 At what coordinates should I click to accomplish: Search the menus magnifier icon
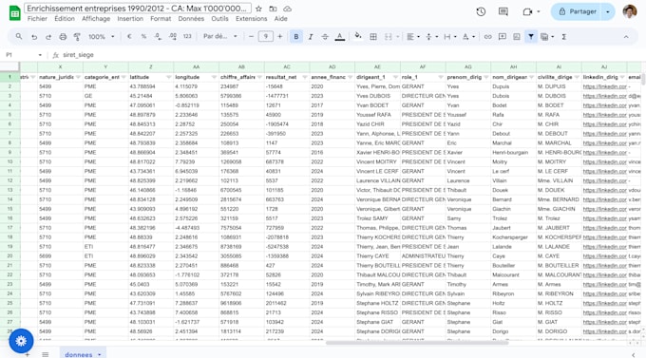coord(19,37)
